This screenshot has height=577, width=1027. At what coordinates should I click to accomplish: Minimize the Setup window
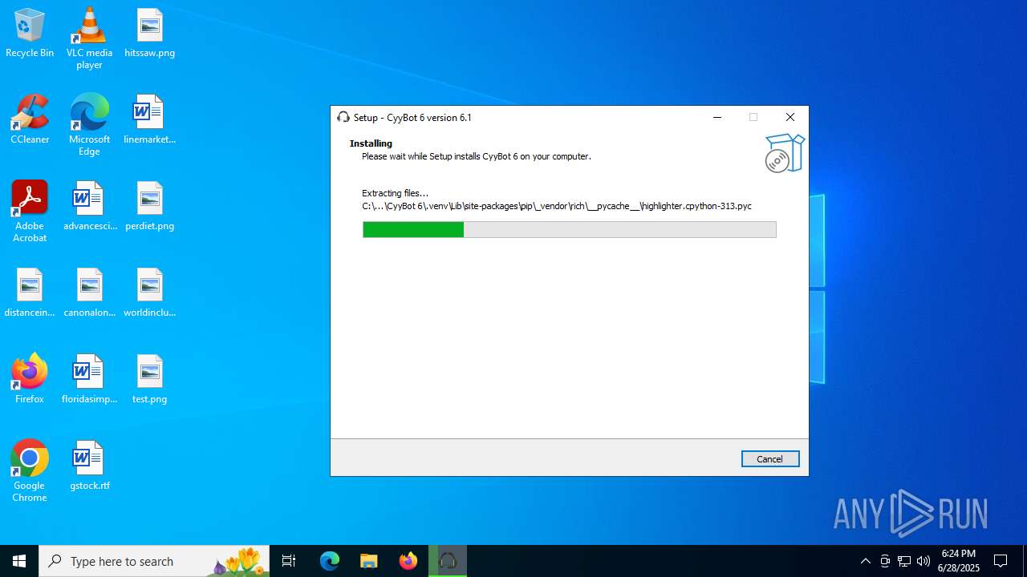[x=717, y=117]
